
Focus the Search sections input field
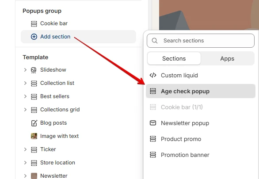[201, 41]
